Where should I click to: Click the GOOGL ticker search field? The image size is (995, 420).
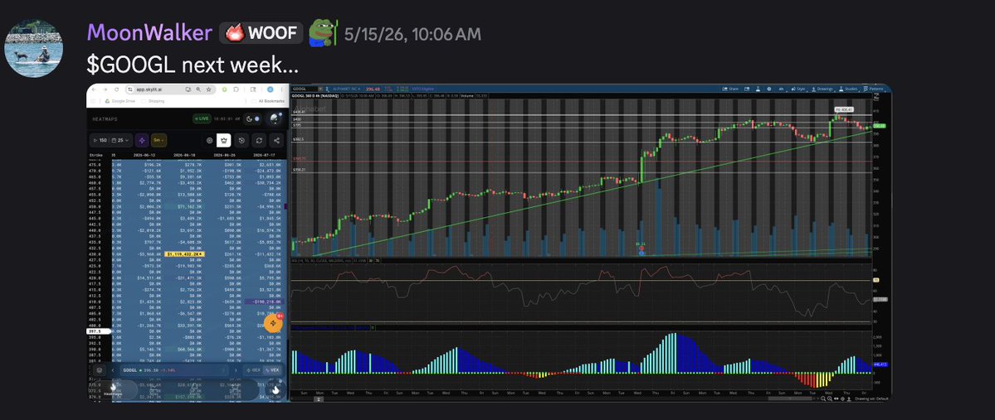[x=174, y=370]
